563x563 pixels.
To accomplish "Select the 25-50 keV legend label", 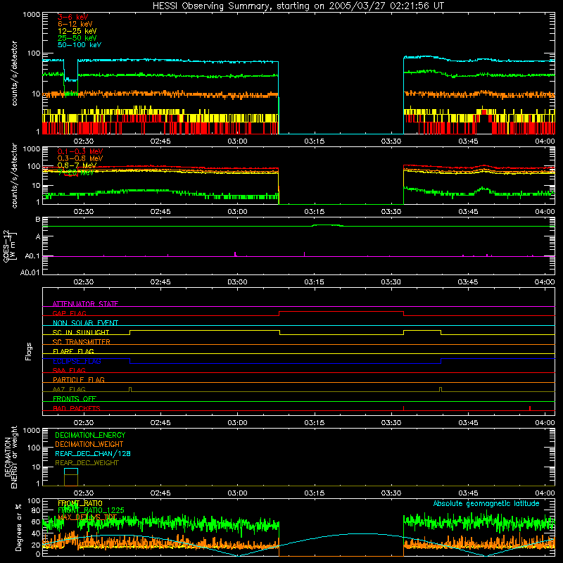I will [77, 38].
